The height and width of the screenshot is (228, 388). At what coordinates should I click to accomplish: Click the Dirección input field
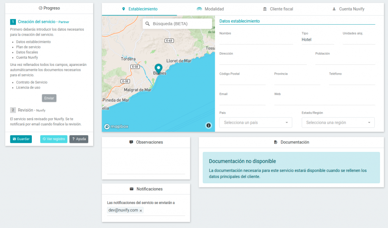point(263,60)
